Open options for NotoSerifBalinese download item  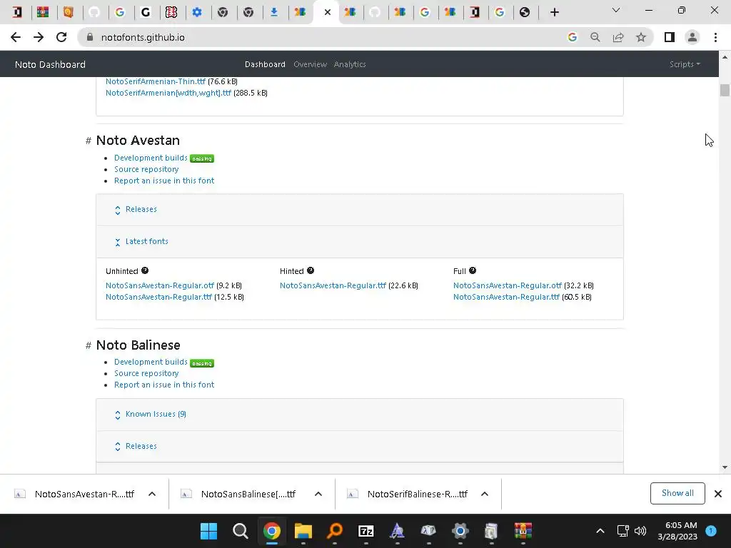point(485,494)
